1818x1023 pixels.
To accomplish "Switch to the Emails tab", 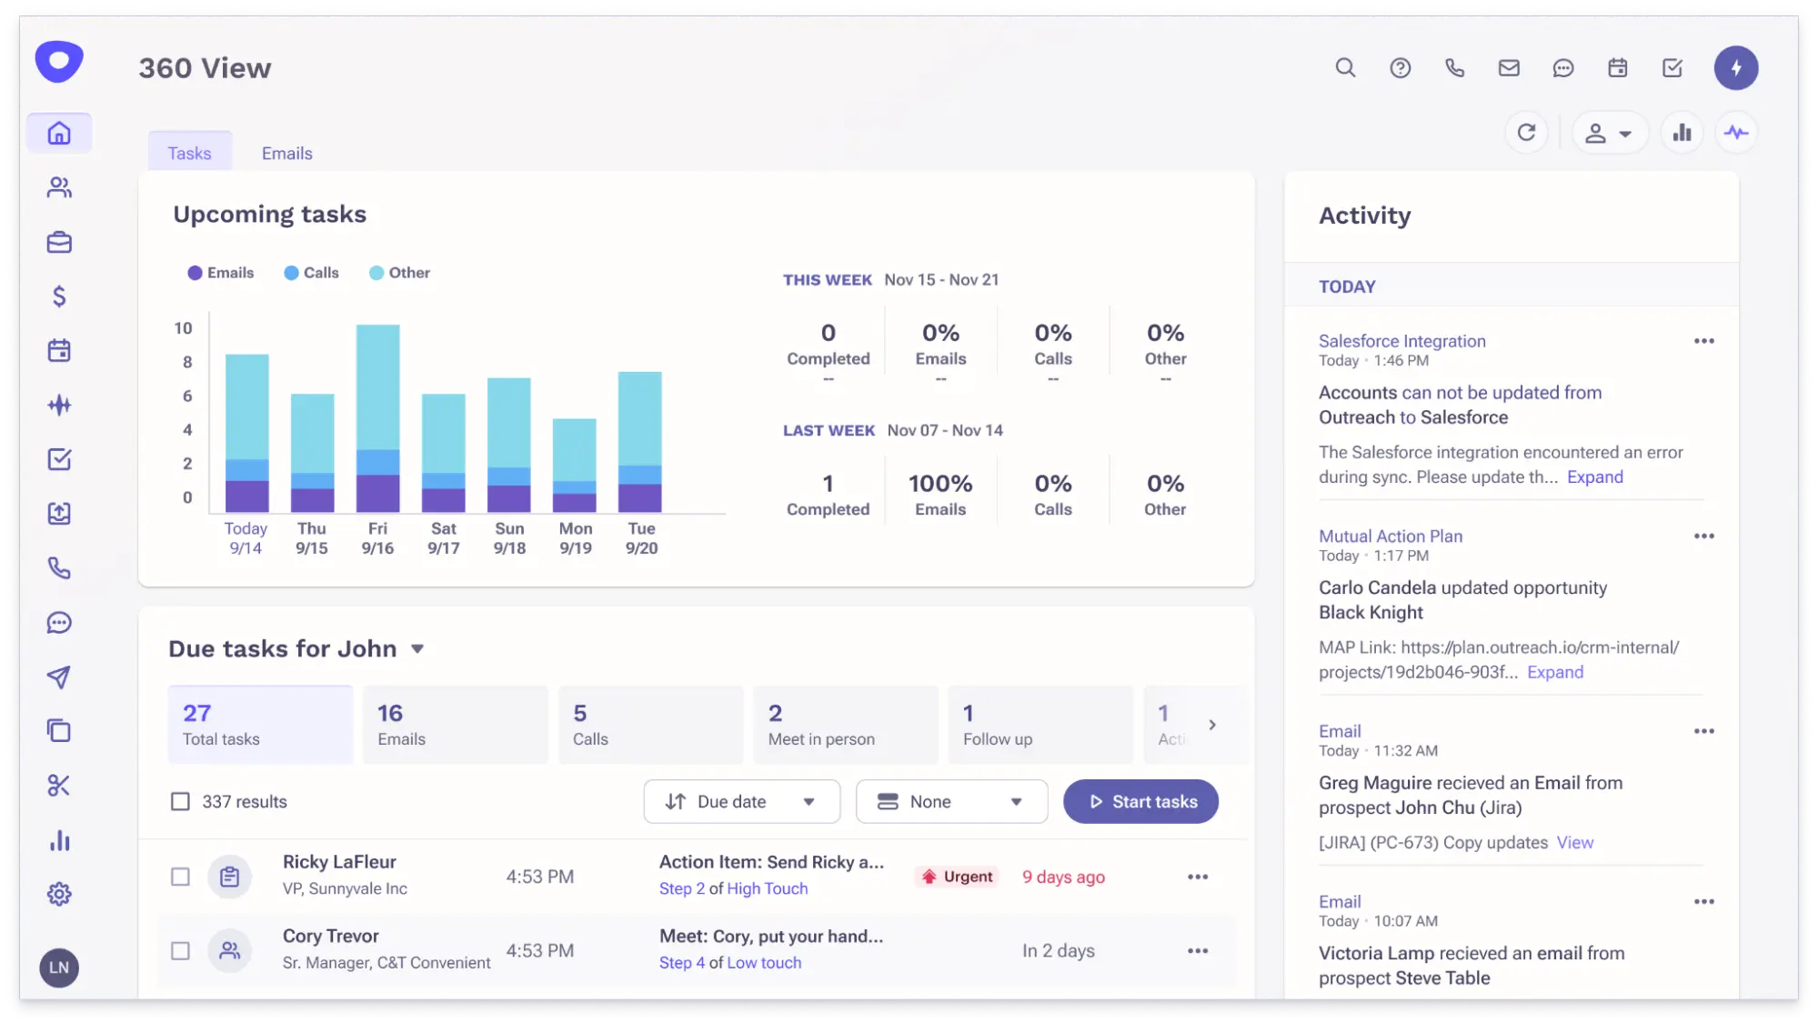I will click(x=286, y=152).
